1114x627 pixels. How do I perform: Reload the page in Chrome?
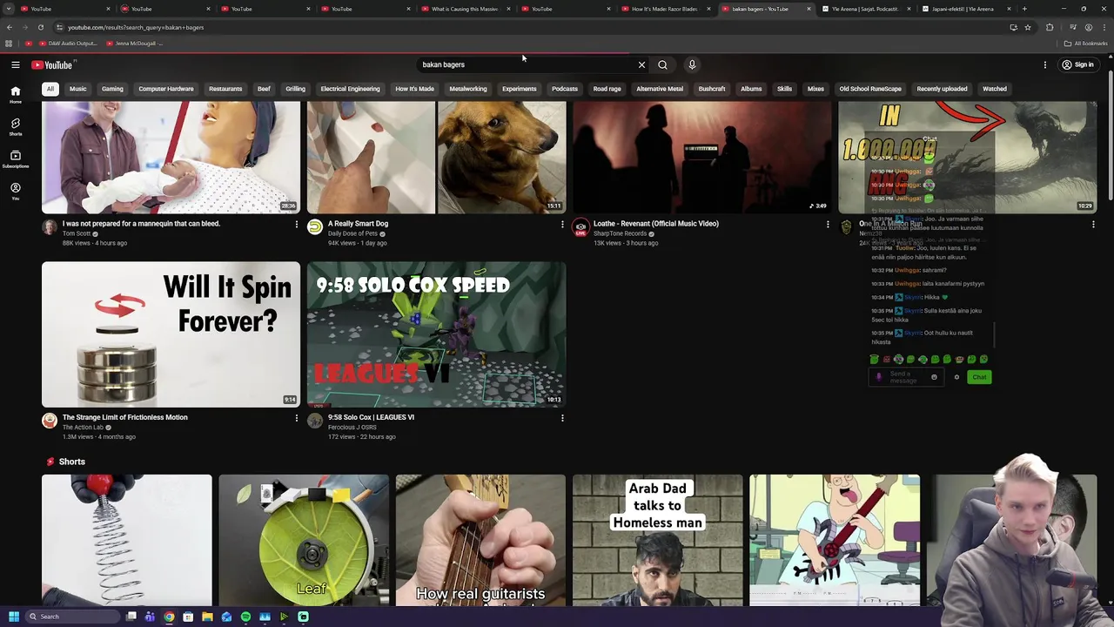pyautogui.click(x=40, y=27)
